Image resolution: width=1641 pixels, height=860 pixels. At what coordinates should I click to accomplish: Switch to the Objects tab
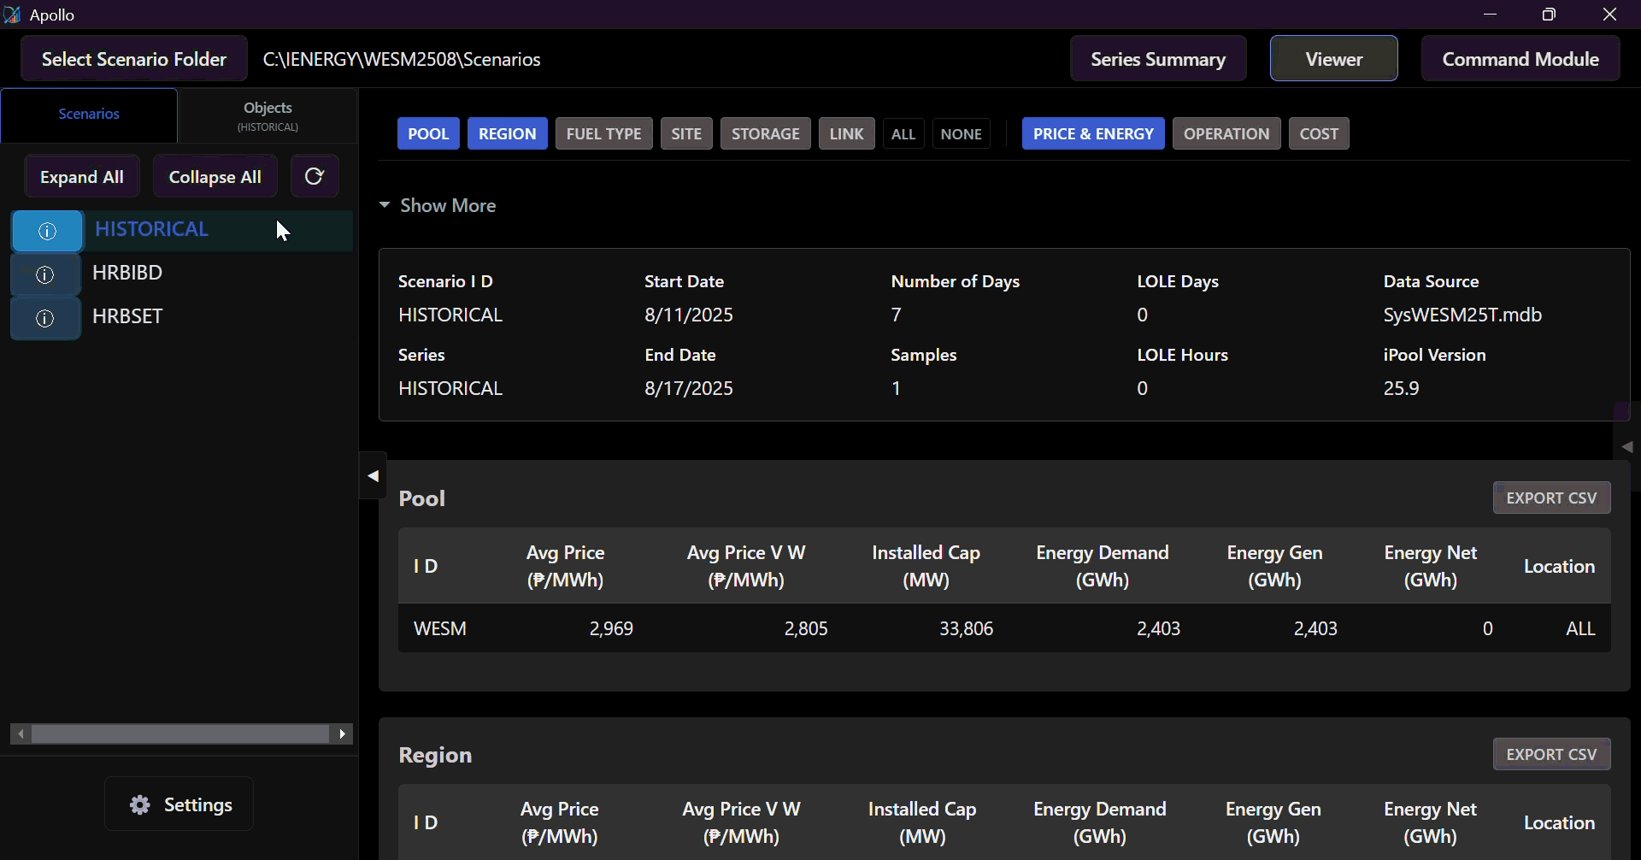[268, 115]
